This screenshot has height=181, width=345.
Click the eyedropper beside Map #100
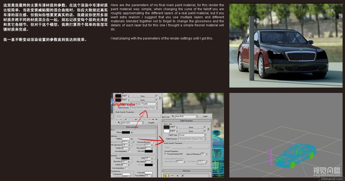click(173, 116)
